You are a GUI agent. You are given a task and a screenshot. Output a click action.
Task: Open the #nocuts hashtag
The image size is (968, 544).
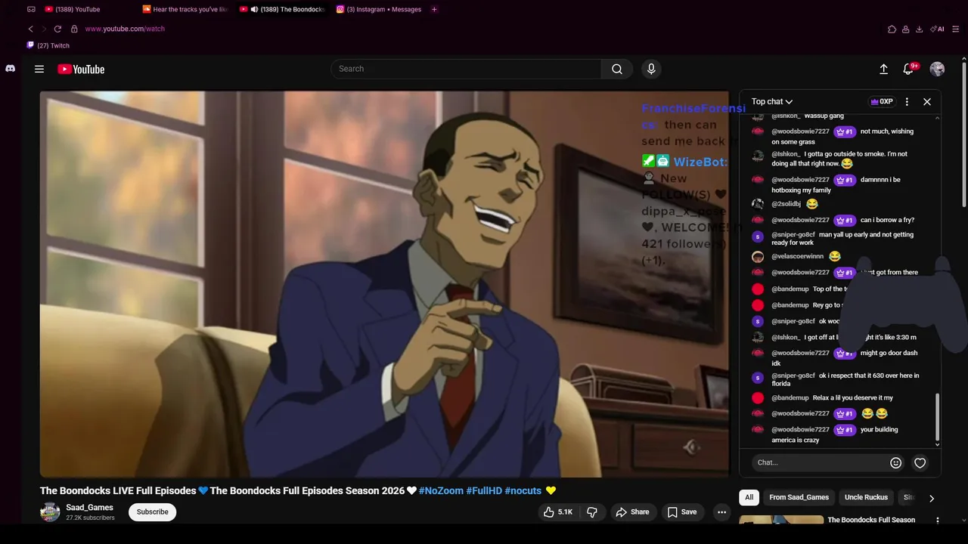coord(523,490)
